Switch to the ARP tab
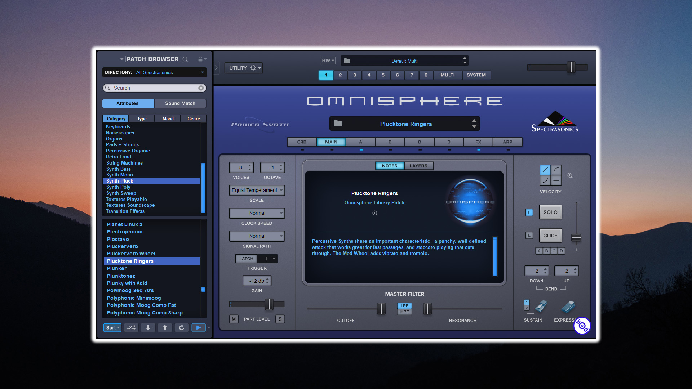Screen dimensions: 692x389 click(x=507, y=142)
